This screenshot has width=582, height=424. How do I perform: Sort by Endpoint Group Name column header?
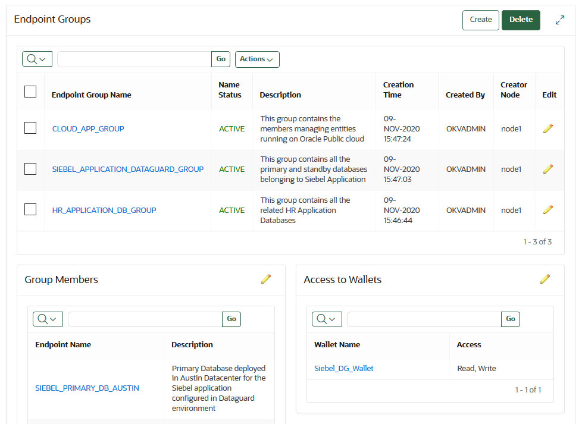point(92,95)
